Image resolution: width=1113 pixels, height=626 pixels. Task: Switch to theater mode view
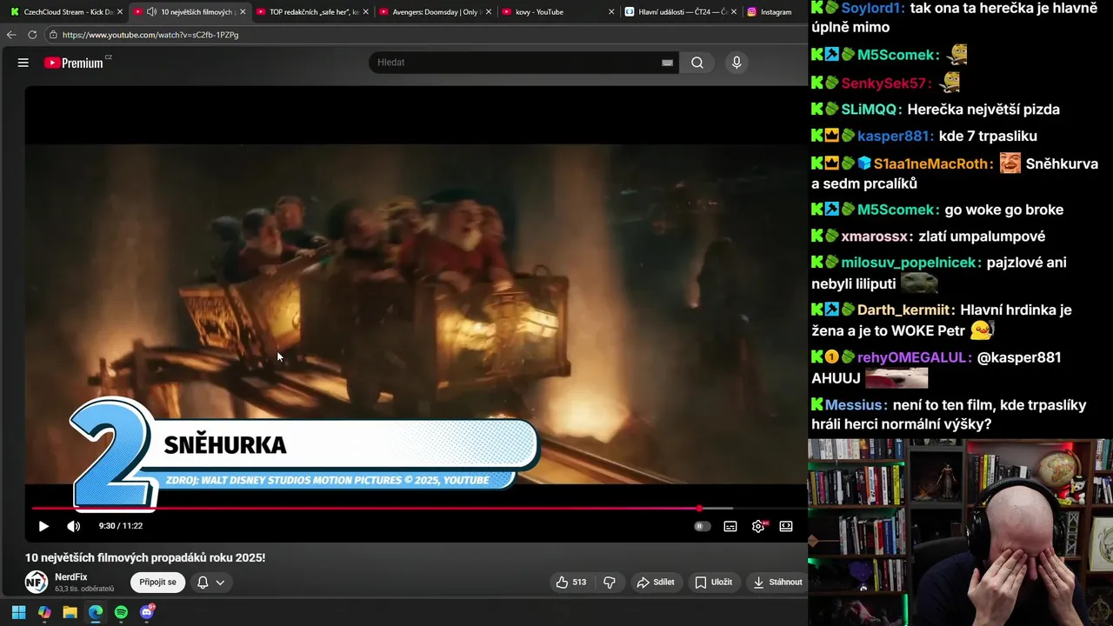coord(786,526)
